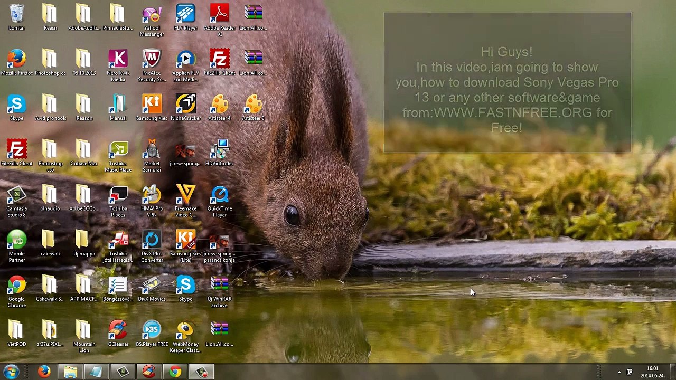Launch Mozilla Firefox desktop shortcut
Image resolution: width=676 pixels, height=380 pixels.
click(x=17, y=63)
